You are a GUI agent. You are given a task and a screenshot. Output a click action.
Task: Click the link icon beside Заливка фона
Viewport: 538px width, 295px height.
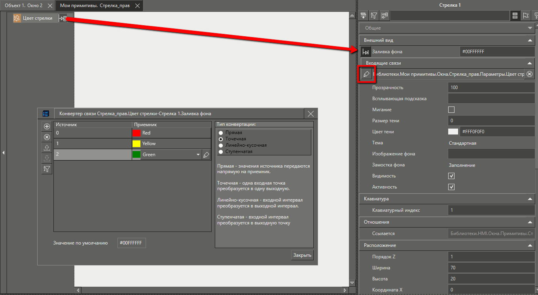pyautogui.click(x=366, y=52)
